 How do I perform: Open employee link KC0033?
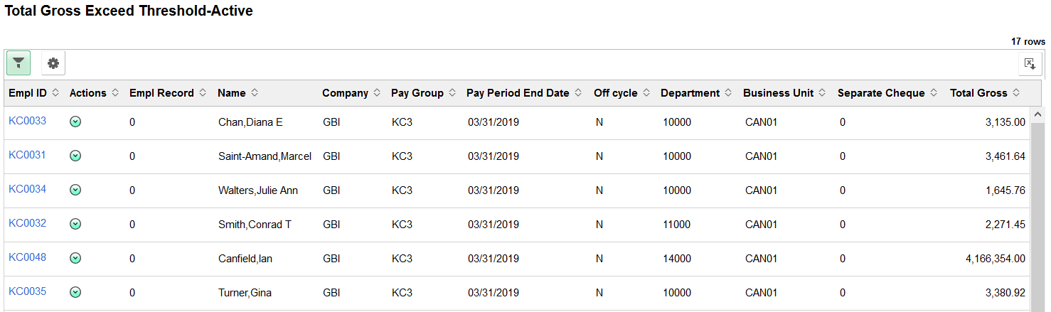tap(27, 121)
